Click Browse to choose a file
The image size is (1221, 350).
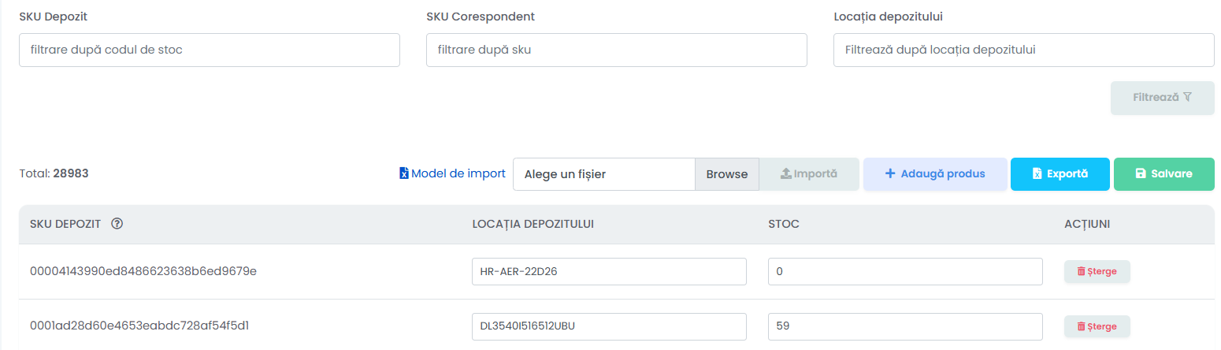pyautogui.click(x=726, y=174)
